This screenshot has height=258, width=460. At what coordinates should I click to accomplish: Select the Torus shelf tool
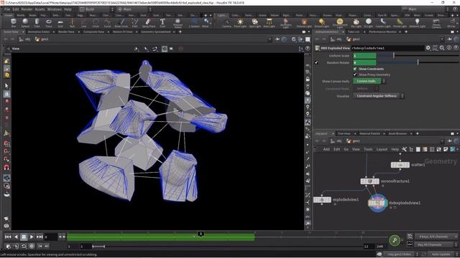[49, 22]
